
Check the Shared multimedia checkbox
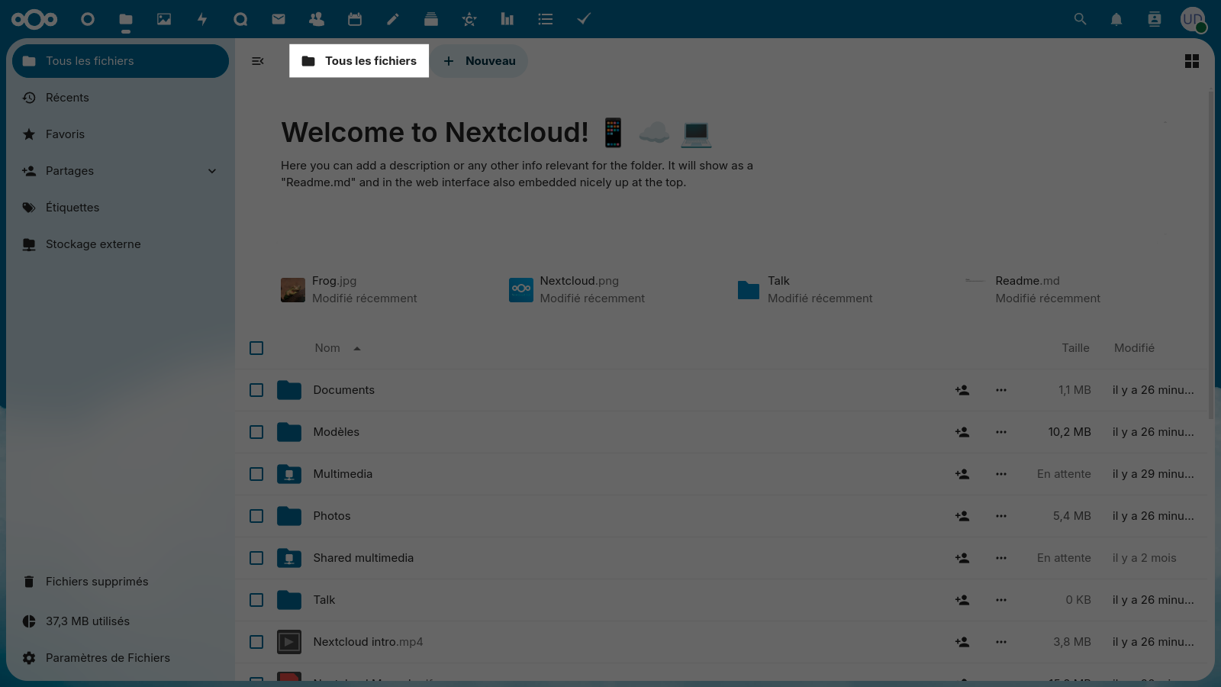click(x=256, y=558)
